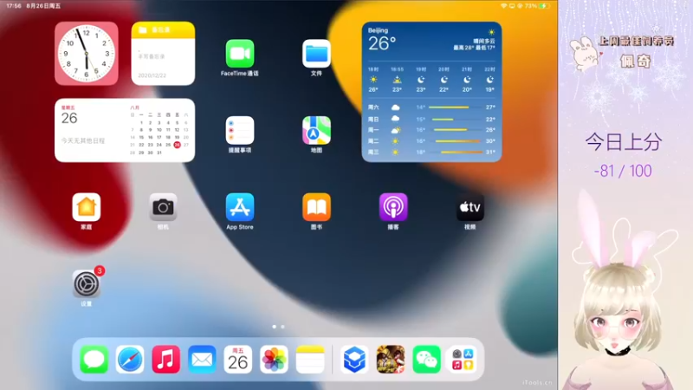Open Messages in the dock
Screen dimensions: 693x390
(94, 359)
